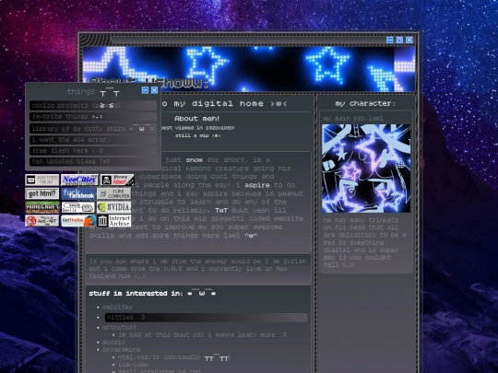Screen dimensions: 498x373
Task: Close the things panel
Action: tap(154, 90)
